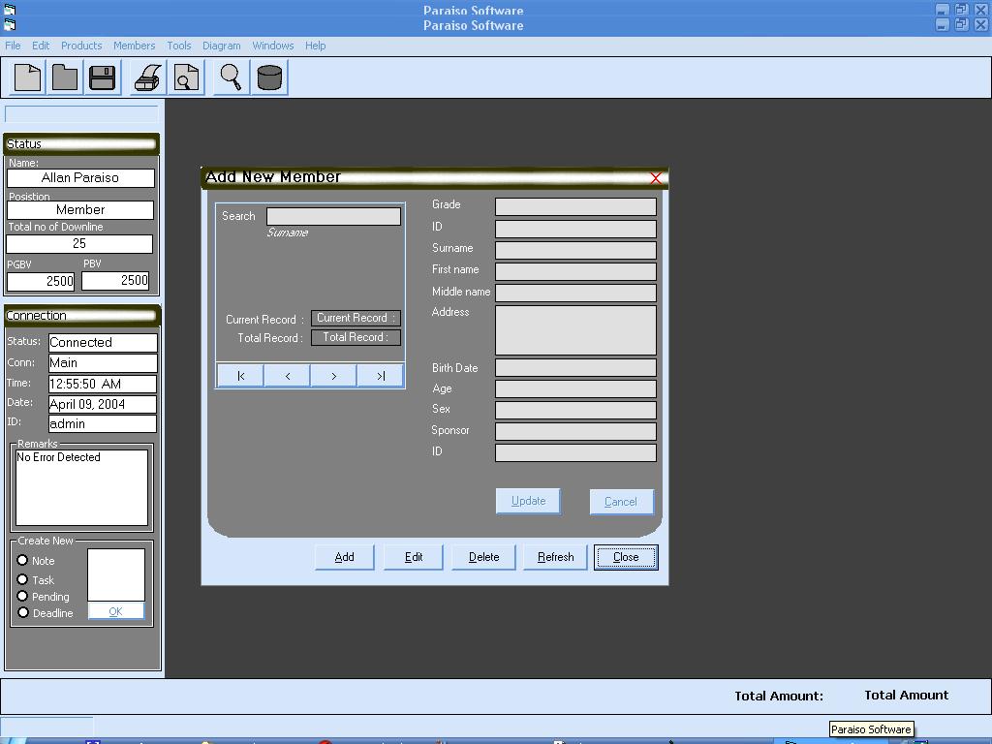Open the Products menu
The height and width of the screenshot is (744, 992).
pos(81,46)
